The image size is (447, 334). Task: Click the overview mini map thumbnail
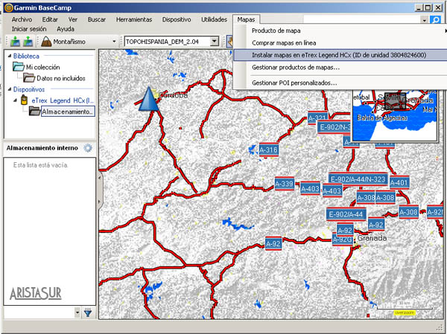coord(395,115)
